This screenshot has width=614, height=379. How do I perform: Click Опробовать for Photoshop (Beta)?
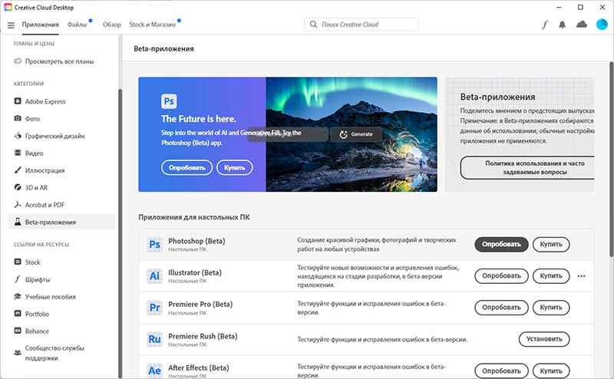501,244
